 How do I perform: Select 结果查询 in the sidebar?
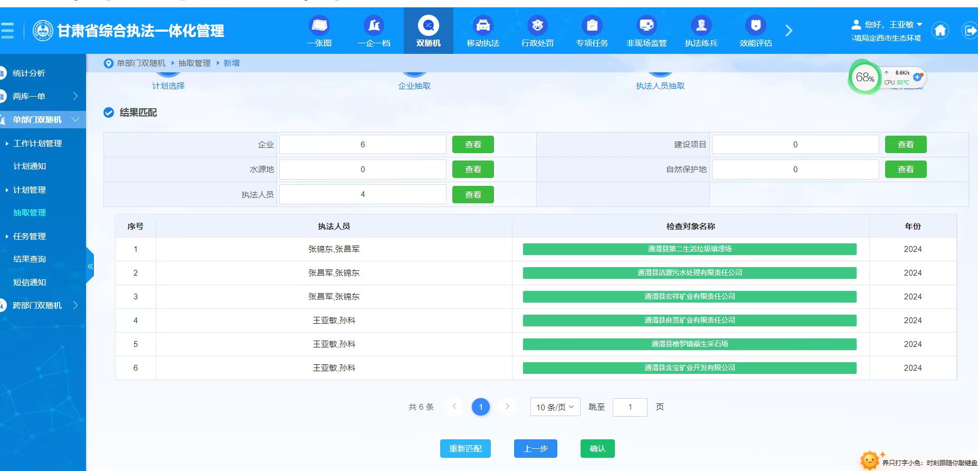click(30, 259)
